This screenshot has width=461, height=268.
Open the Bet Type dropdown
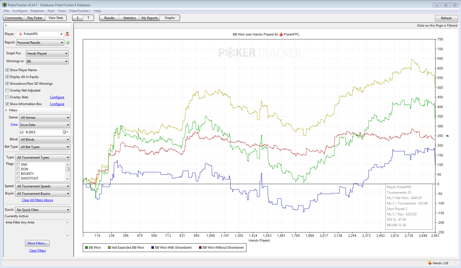[45, 147]
